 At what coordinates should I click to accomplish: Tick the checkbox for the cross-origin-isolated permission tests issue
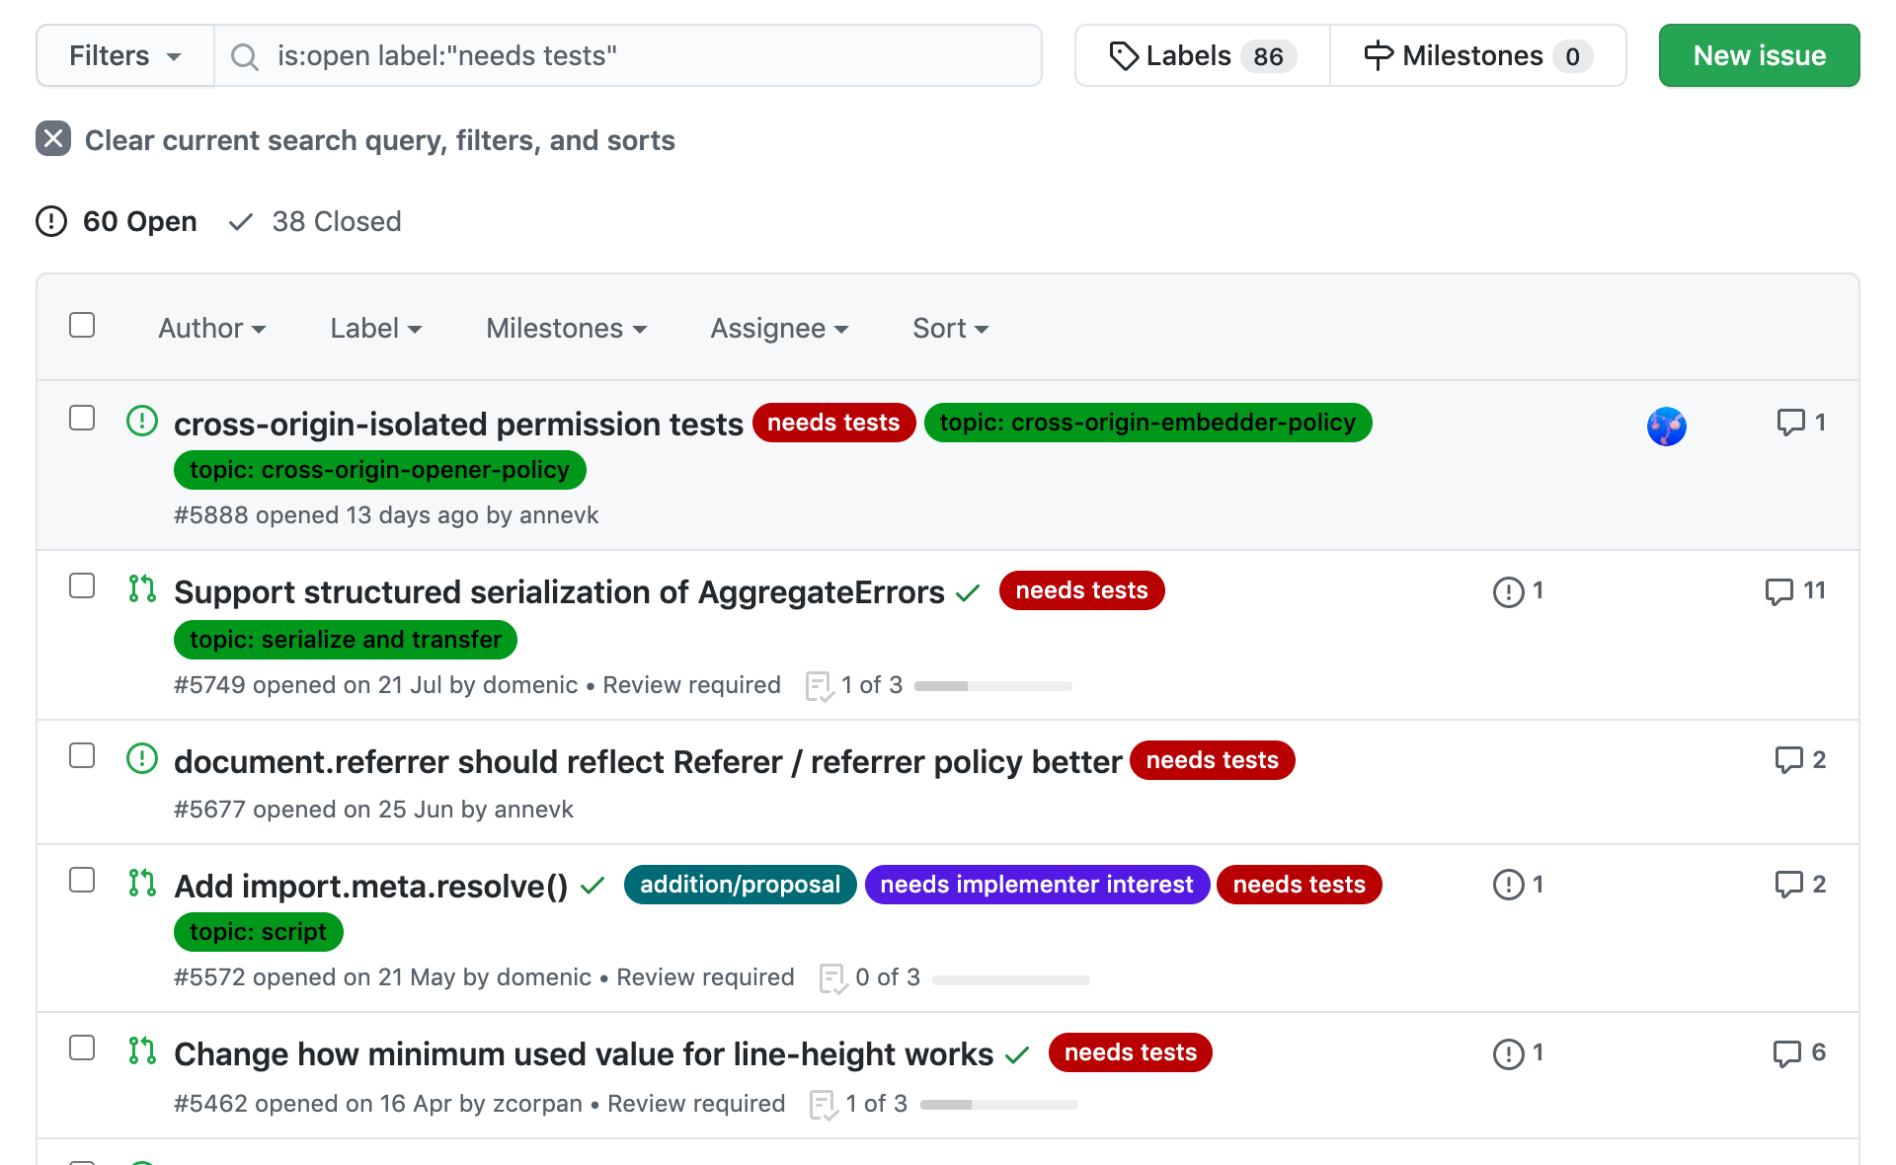point(82,418)
